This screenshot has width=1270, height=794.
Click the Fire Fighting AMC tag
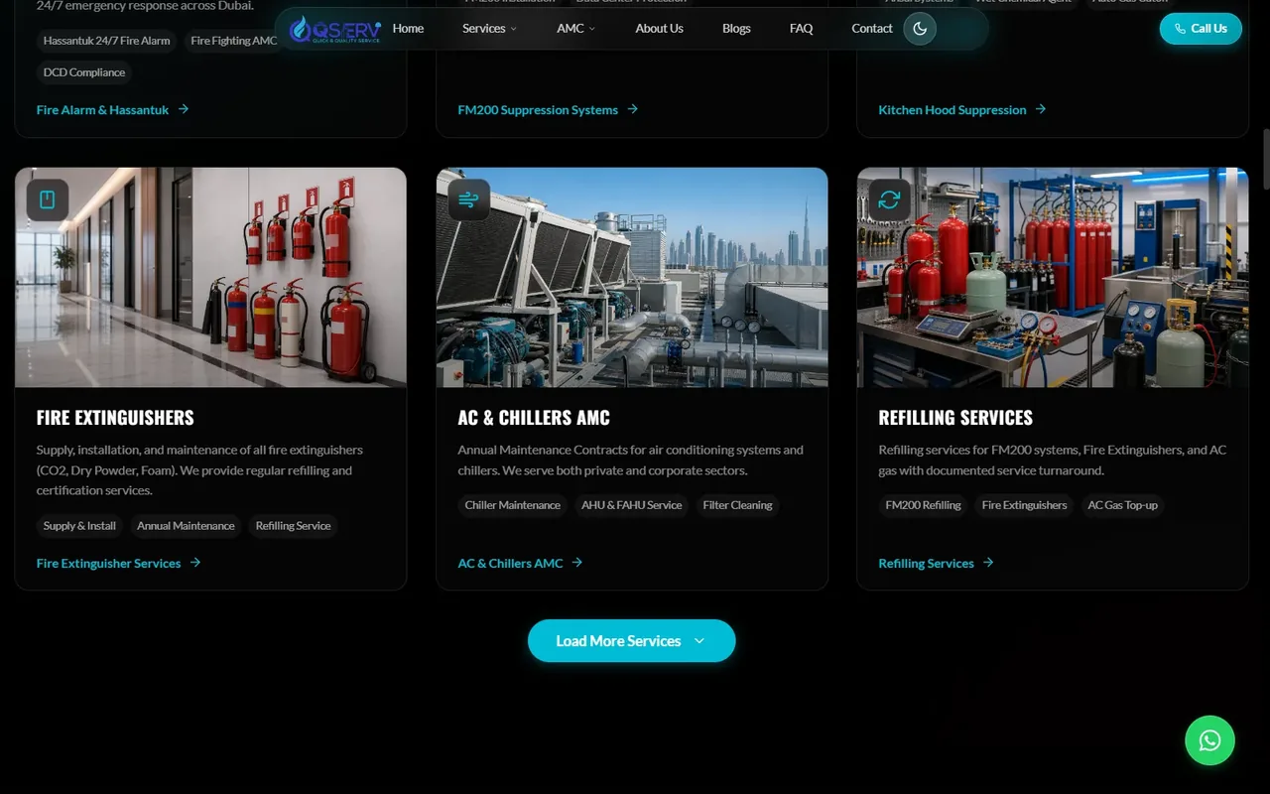point(234,41)
